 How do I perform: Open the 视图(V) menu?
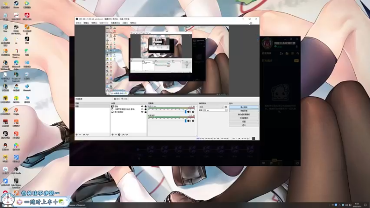(94, 23)
